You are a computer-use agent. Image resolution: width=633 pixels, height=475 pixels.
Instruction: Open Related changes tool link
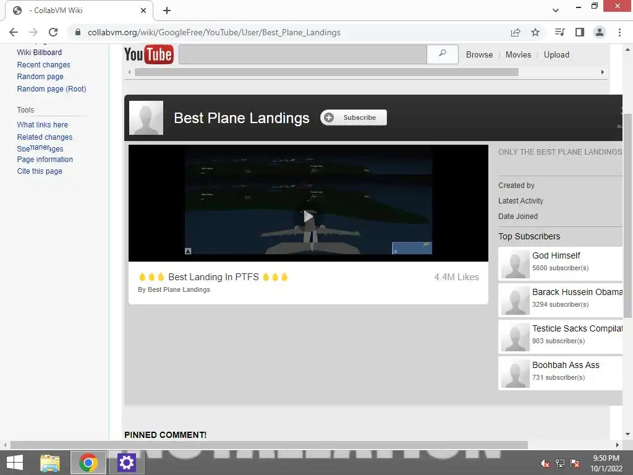pyautogui.click(x=45, y=137)
